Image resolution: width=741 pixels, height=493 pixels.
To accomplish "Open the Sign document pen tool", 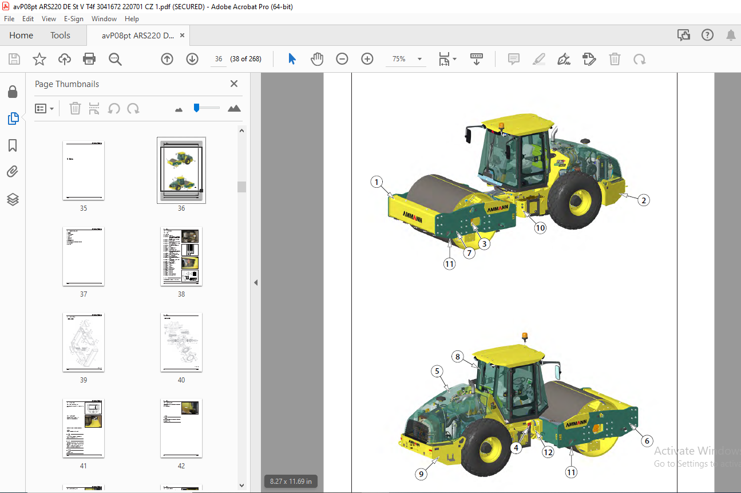I will click(564, 59).
